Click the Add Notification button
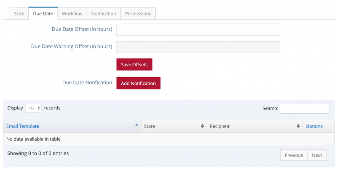 pos(138,83)
